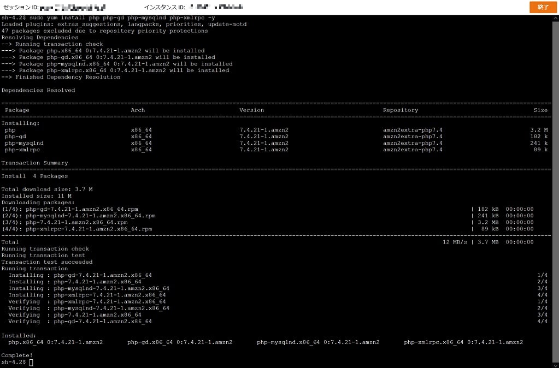This screenshot has height=368, width=559.
Task: Click the (3/4) php rpm download line
Action: click(267, 222)
